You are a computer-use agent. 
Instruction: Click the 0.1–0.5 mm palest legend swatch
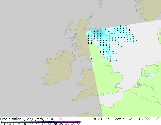(4, 122)
